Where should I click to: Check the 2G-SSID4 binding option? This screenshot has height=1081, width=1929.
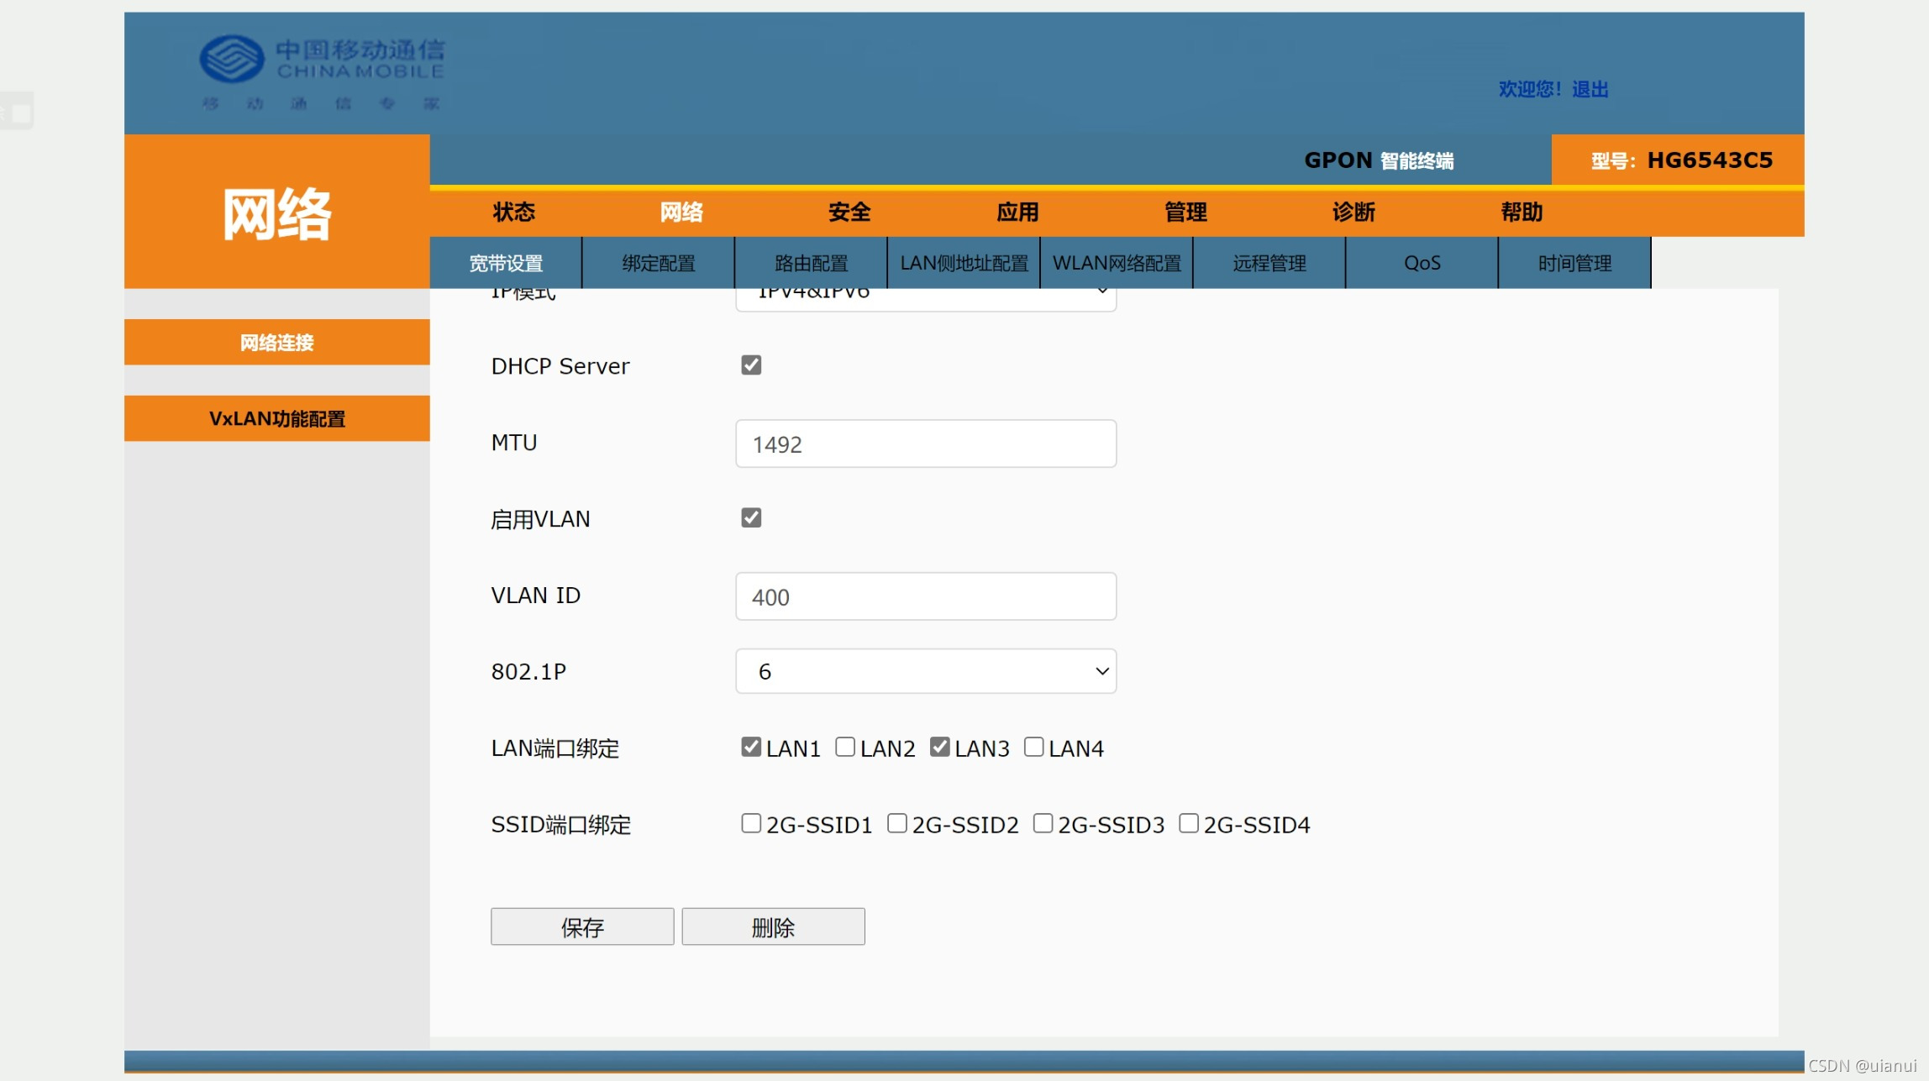tap(1188, 823)
